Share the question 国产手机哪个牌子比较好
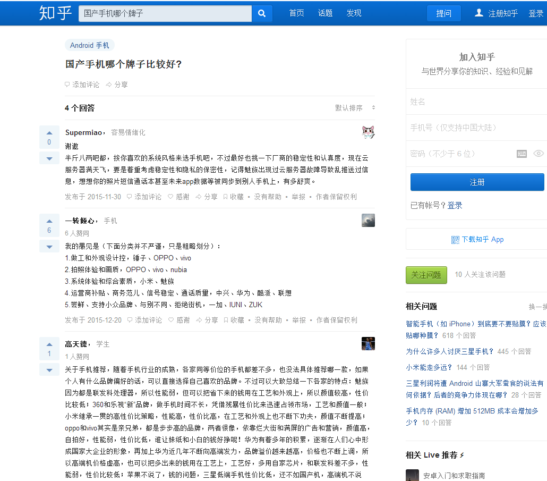The width and height of the screenshot is (547, 481). (117, 85)
